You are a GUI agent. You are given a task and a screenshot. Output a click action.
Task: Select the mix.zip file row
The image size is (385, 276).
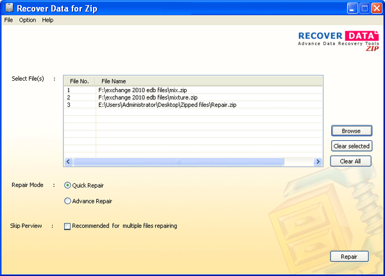[x=144, y=90]
